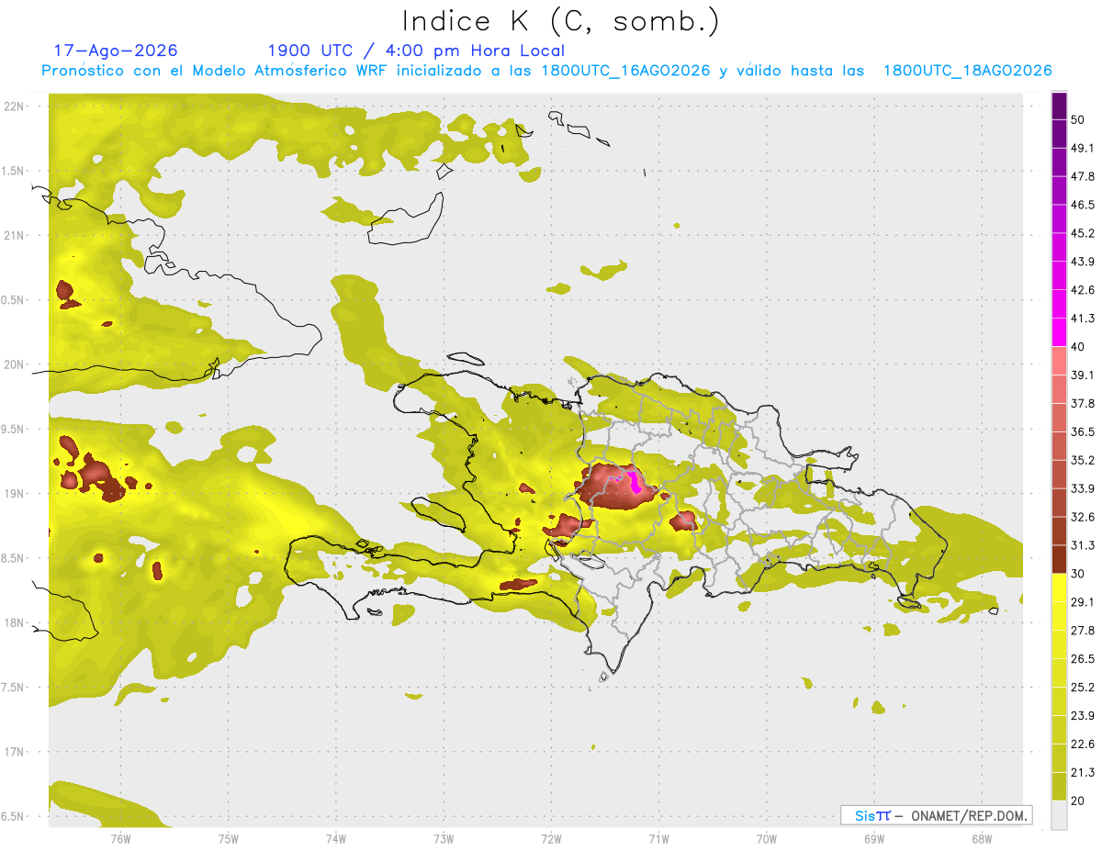Click the color scale value "46.5"
This screenshot has width=1102, height=851.
click(1082, 205)
